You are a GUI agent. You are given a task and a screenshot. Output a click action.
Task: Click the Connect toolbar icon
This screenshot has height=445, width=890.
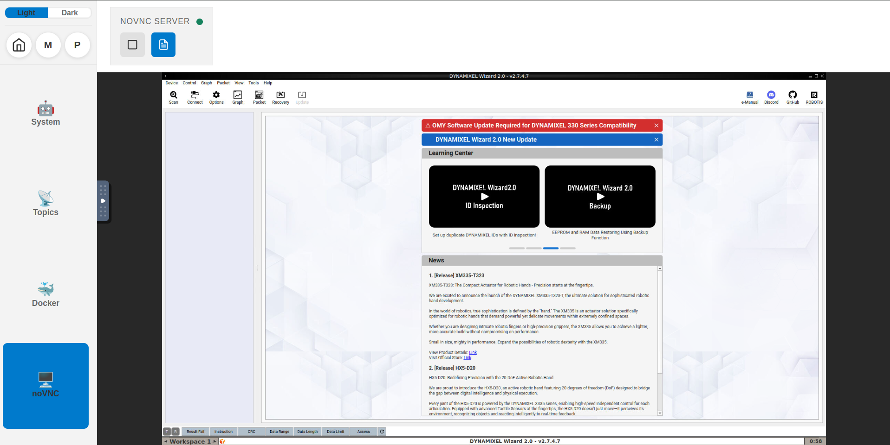tap(195, 97)
